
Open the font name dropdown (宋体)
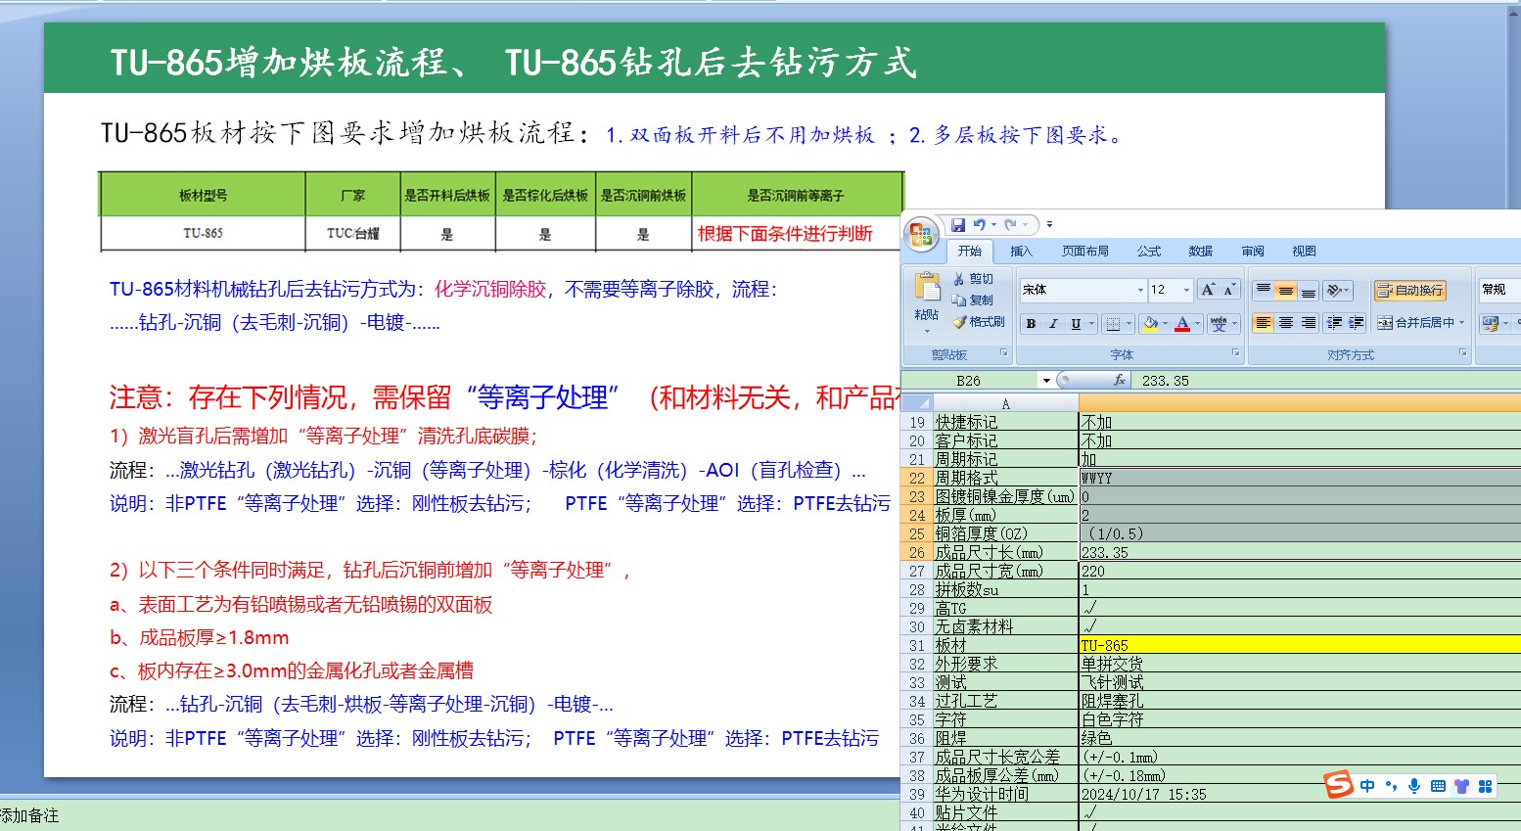coord(1140,290)
